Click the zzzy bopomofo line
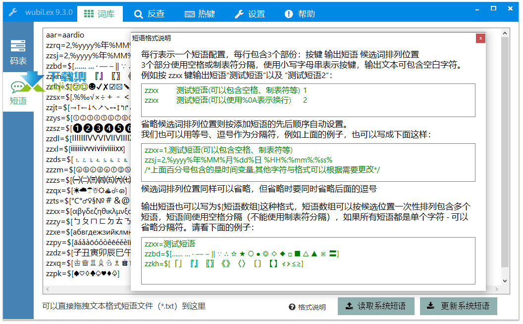523x324 pixels. click(88, 221)
